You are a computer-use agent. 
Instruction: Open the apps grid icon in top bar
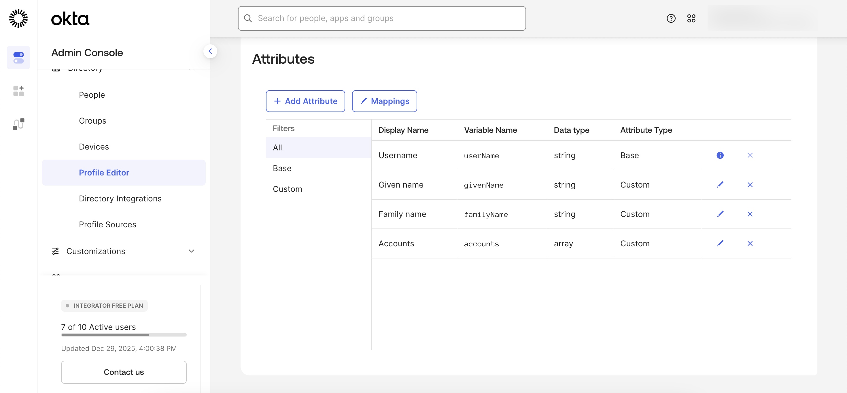(691, 18)
